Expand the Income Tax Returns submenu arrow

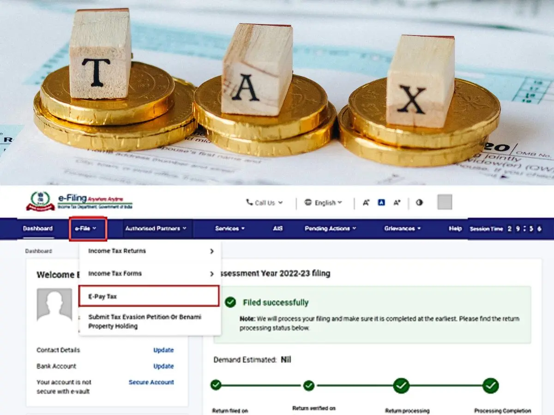[x=212, y=251]
